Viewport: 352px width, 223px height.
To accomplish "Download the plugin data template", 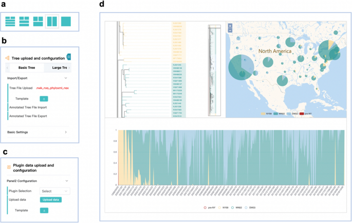I will click(44, 210).
